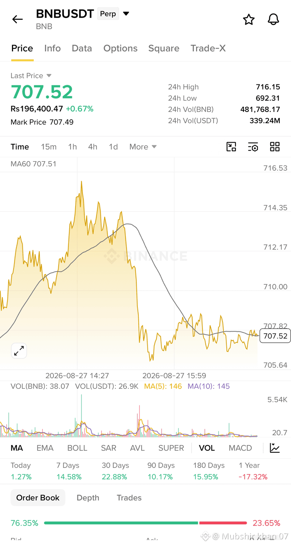Add BNBUSDT to favorites star
This screenshot has width=291, height=545.
tap(249, 19)
